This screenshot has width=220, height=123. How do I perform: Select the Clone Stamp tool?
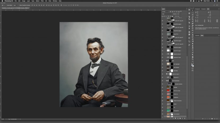(x=192, y=35)
